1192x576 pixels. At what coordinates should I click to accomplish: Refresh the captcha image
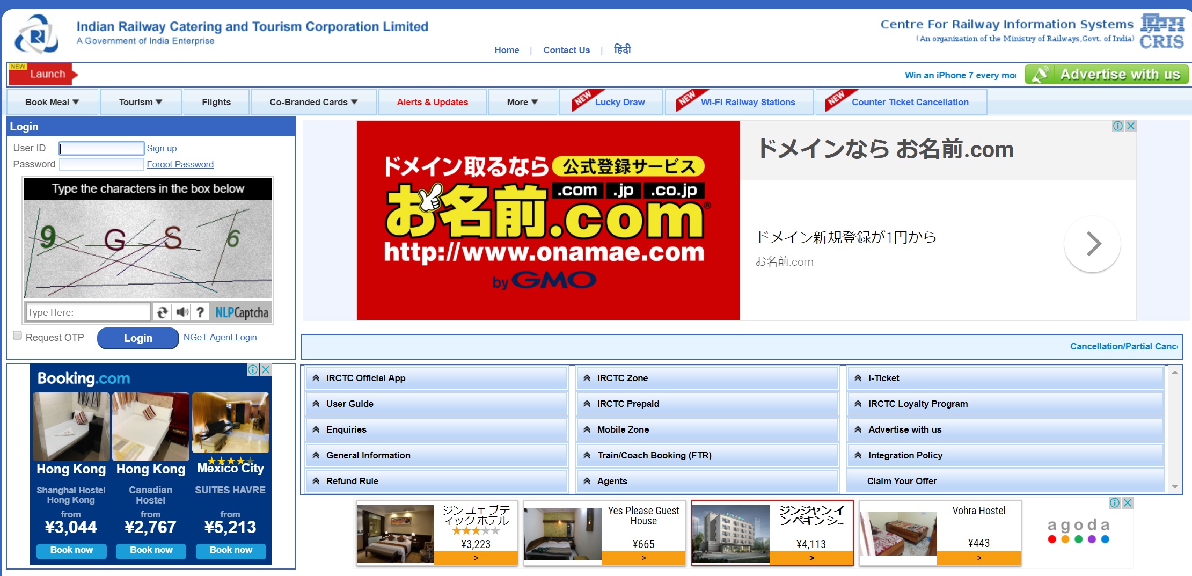coord(162,312)
